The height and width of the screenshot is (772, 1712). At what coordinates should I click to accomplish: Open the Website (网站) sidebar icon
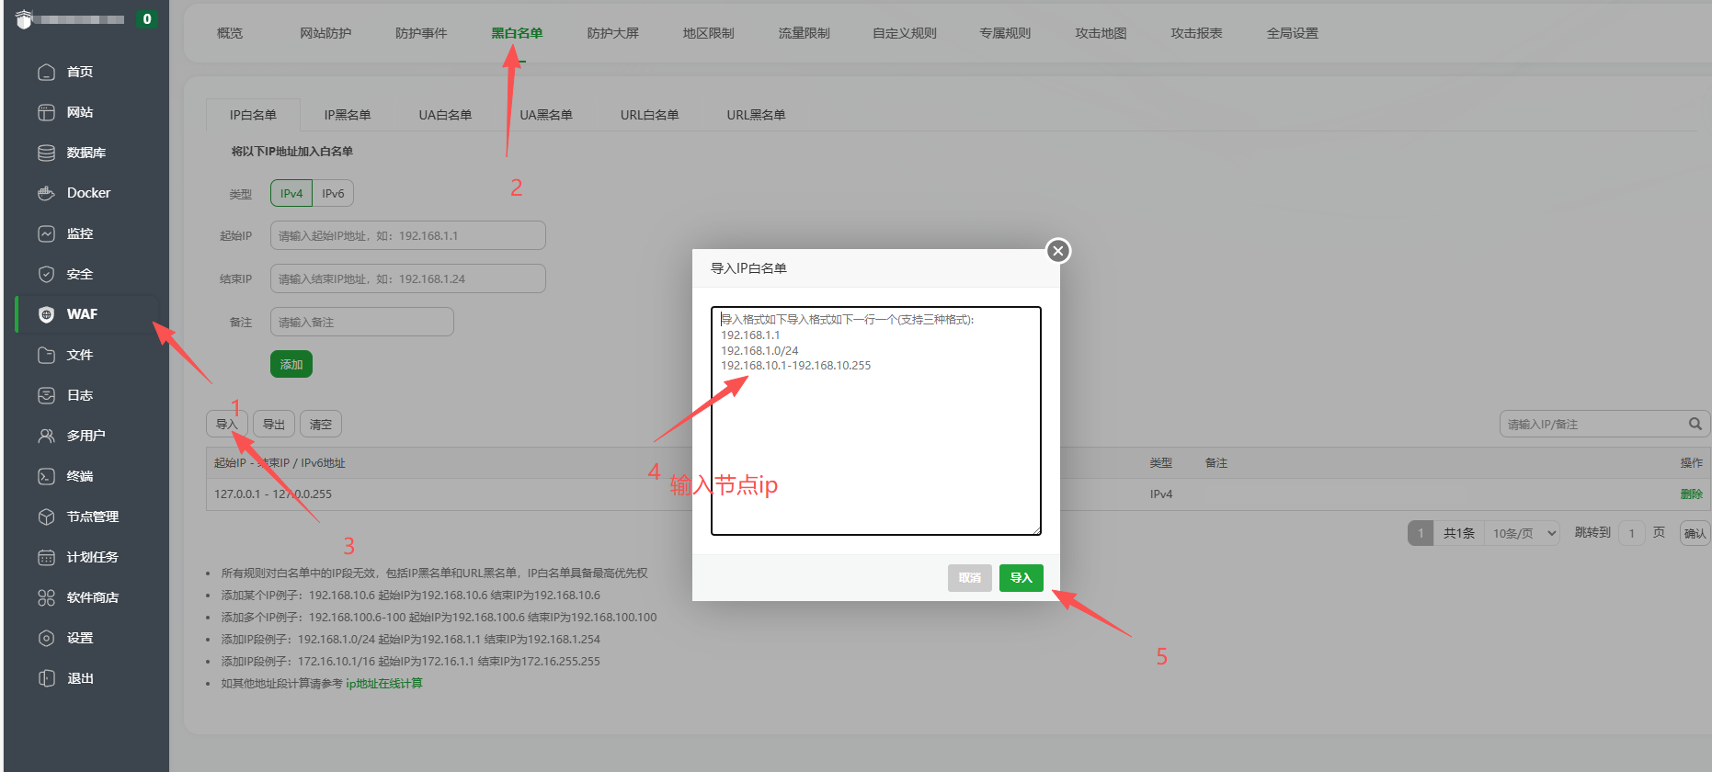[46, 112]
